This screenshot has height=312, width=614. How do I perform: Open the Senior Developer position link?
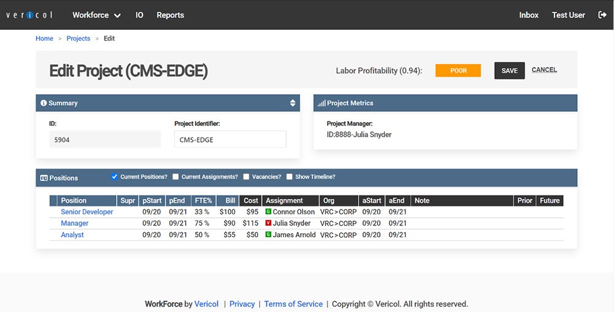click(87, 212)
